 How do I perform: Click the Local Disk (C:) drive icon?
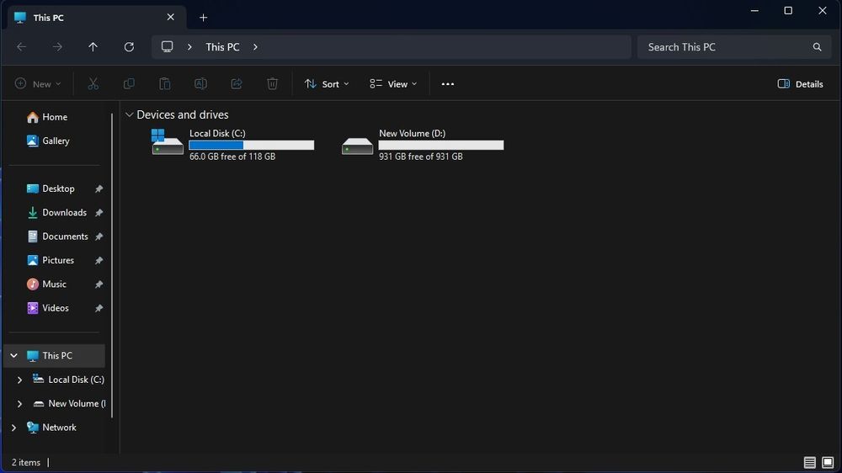point(167,142)
